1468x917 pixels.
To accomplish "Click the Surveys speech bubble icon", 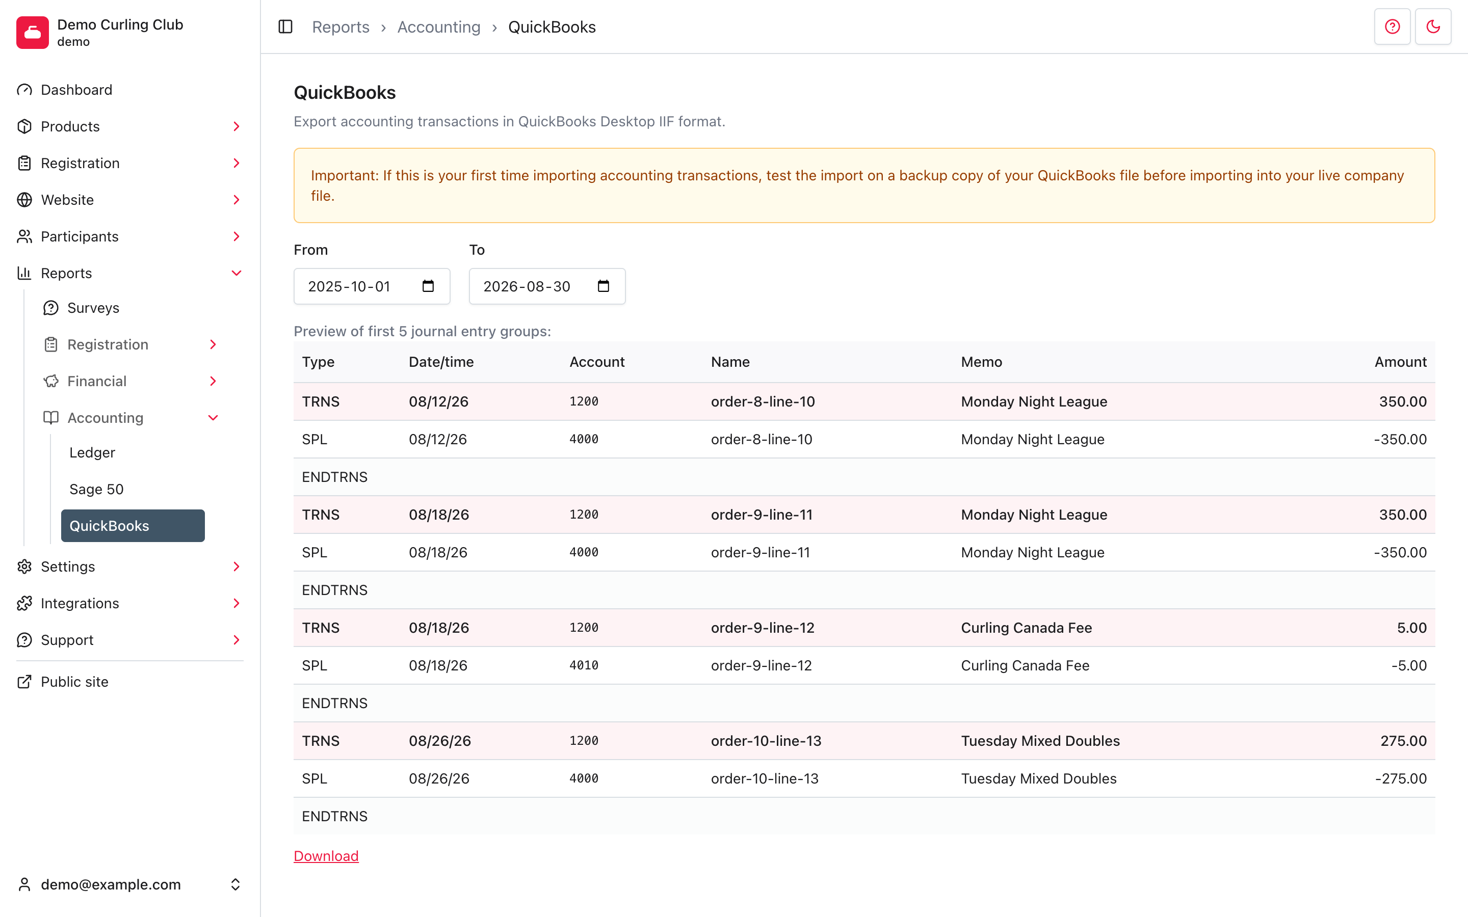I will click(x=51, y=308).
